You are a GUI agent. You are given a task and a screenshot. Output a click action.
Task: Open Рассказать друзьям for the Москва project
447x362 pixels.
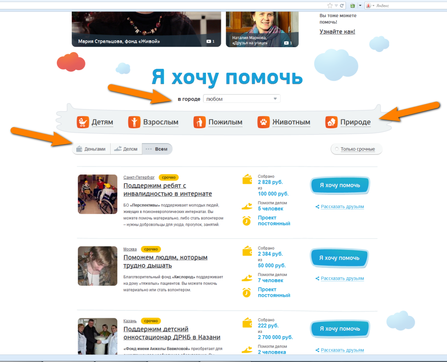click(342, 278)
